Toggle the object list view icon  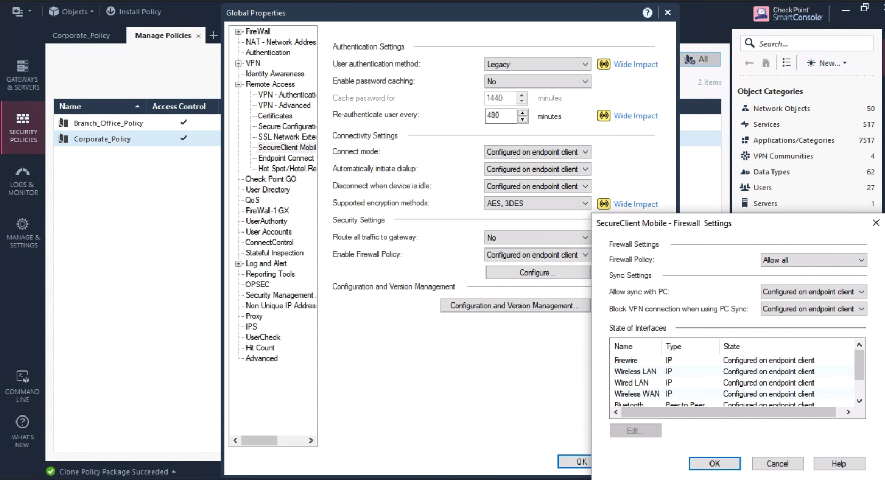tap(786, 63)
